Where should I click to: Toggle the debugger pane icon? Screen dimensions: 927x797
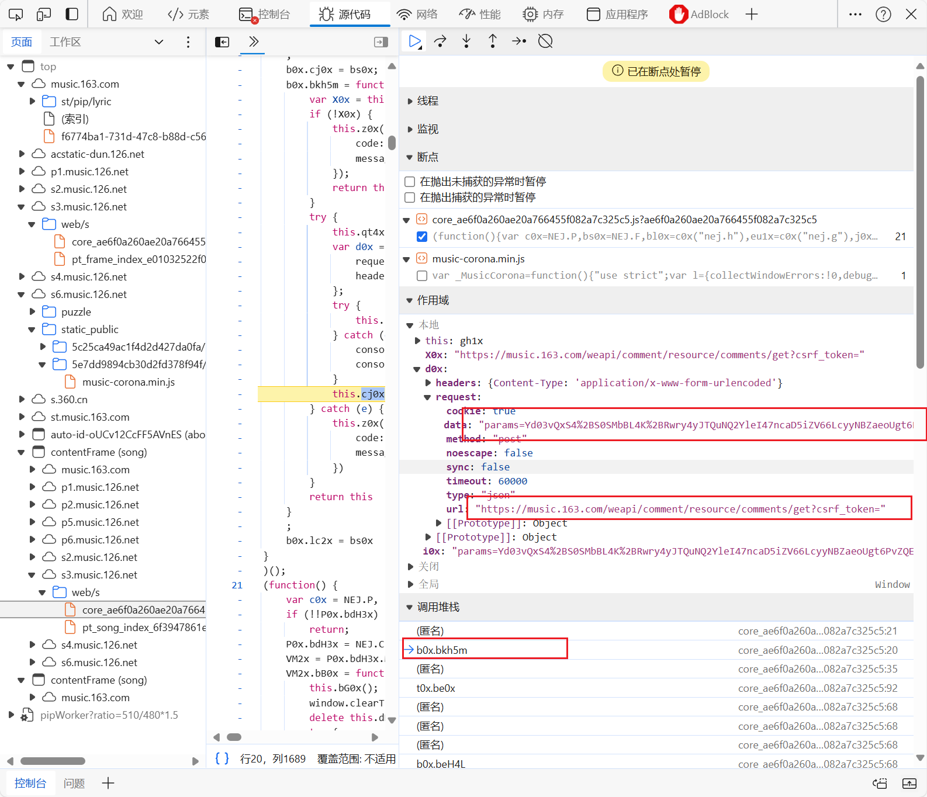(381, 42)
